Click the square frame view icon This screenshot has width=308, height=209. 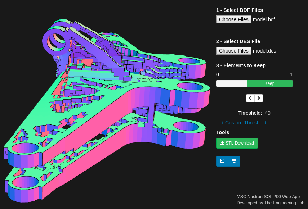click(x=222, y=161)
